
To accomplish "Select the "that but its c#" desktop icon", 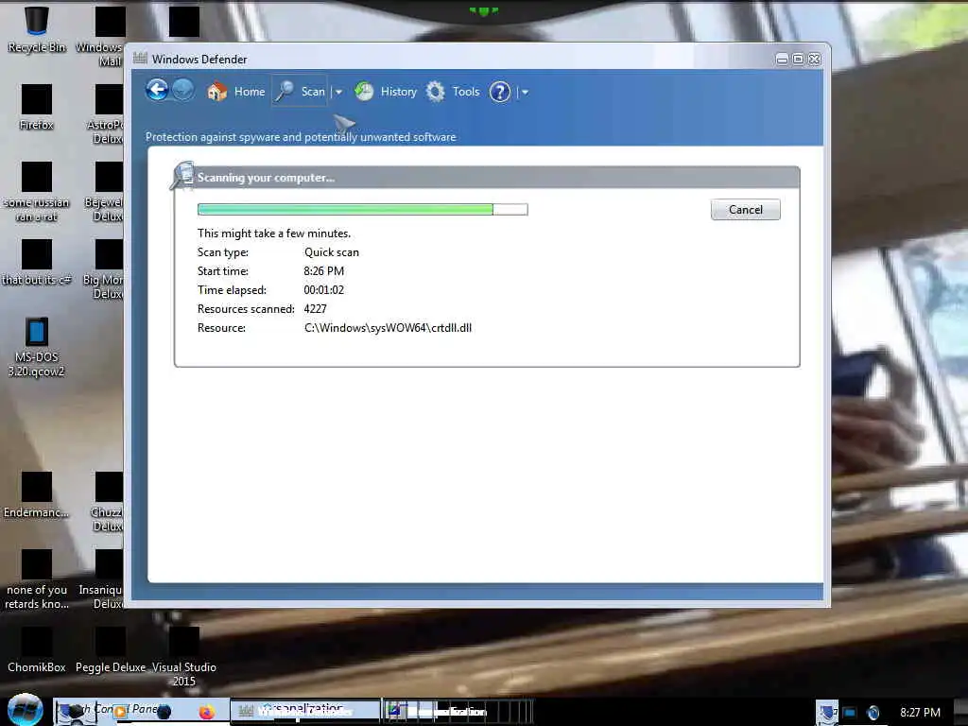I will pos(37,263).
